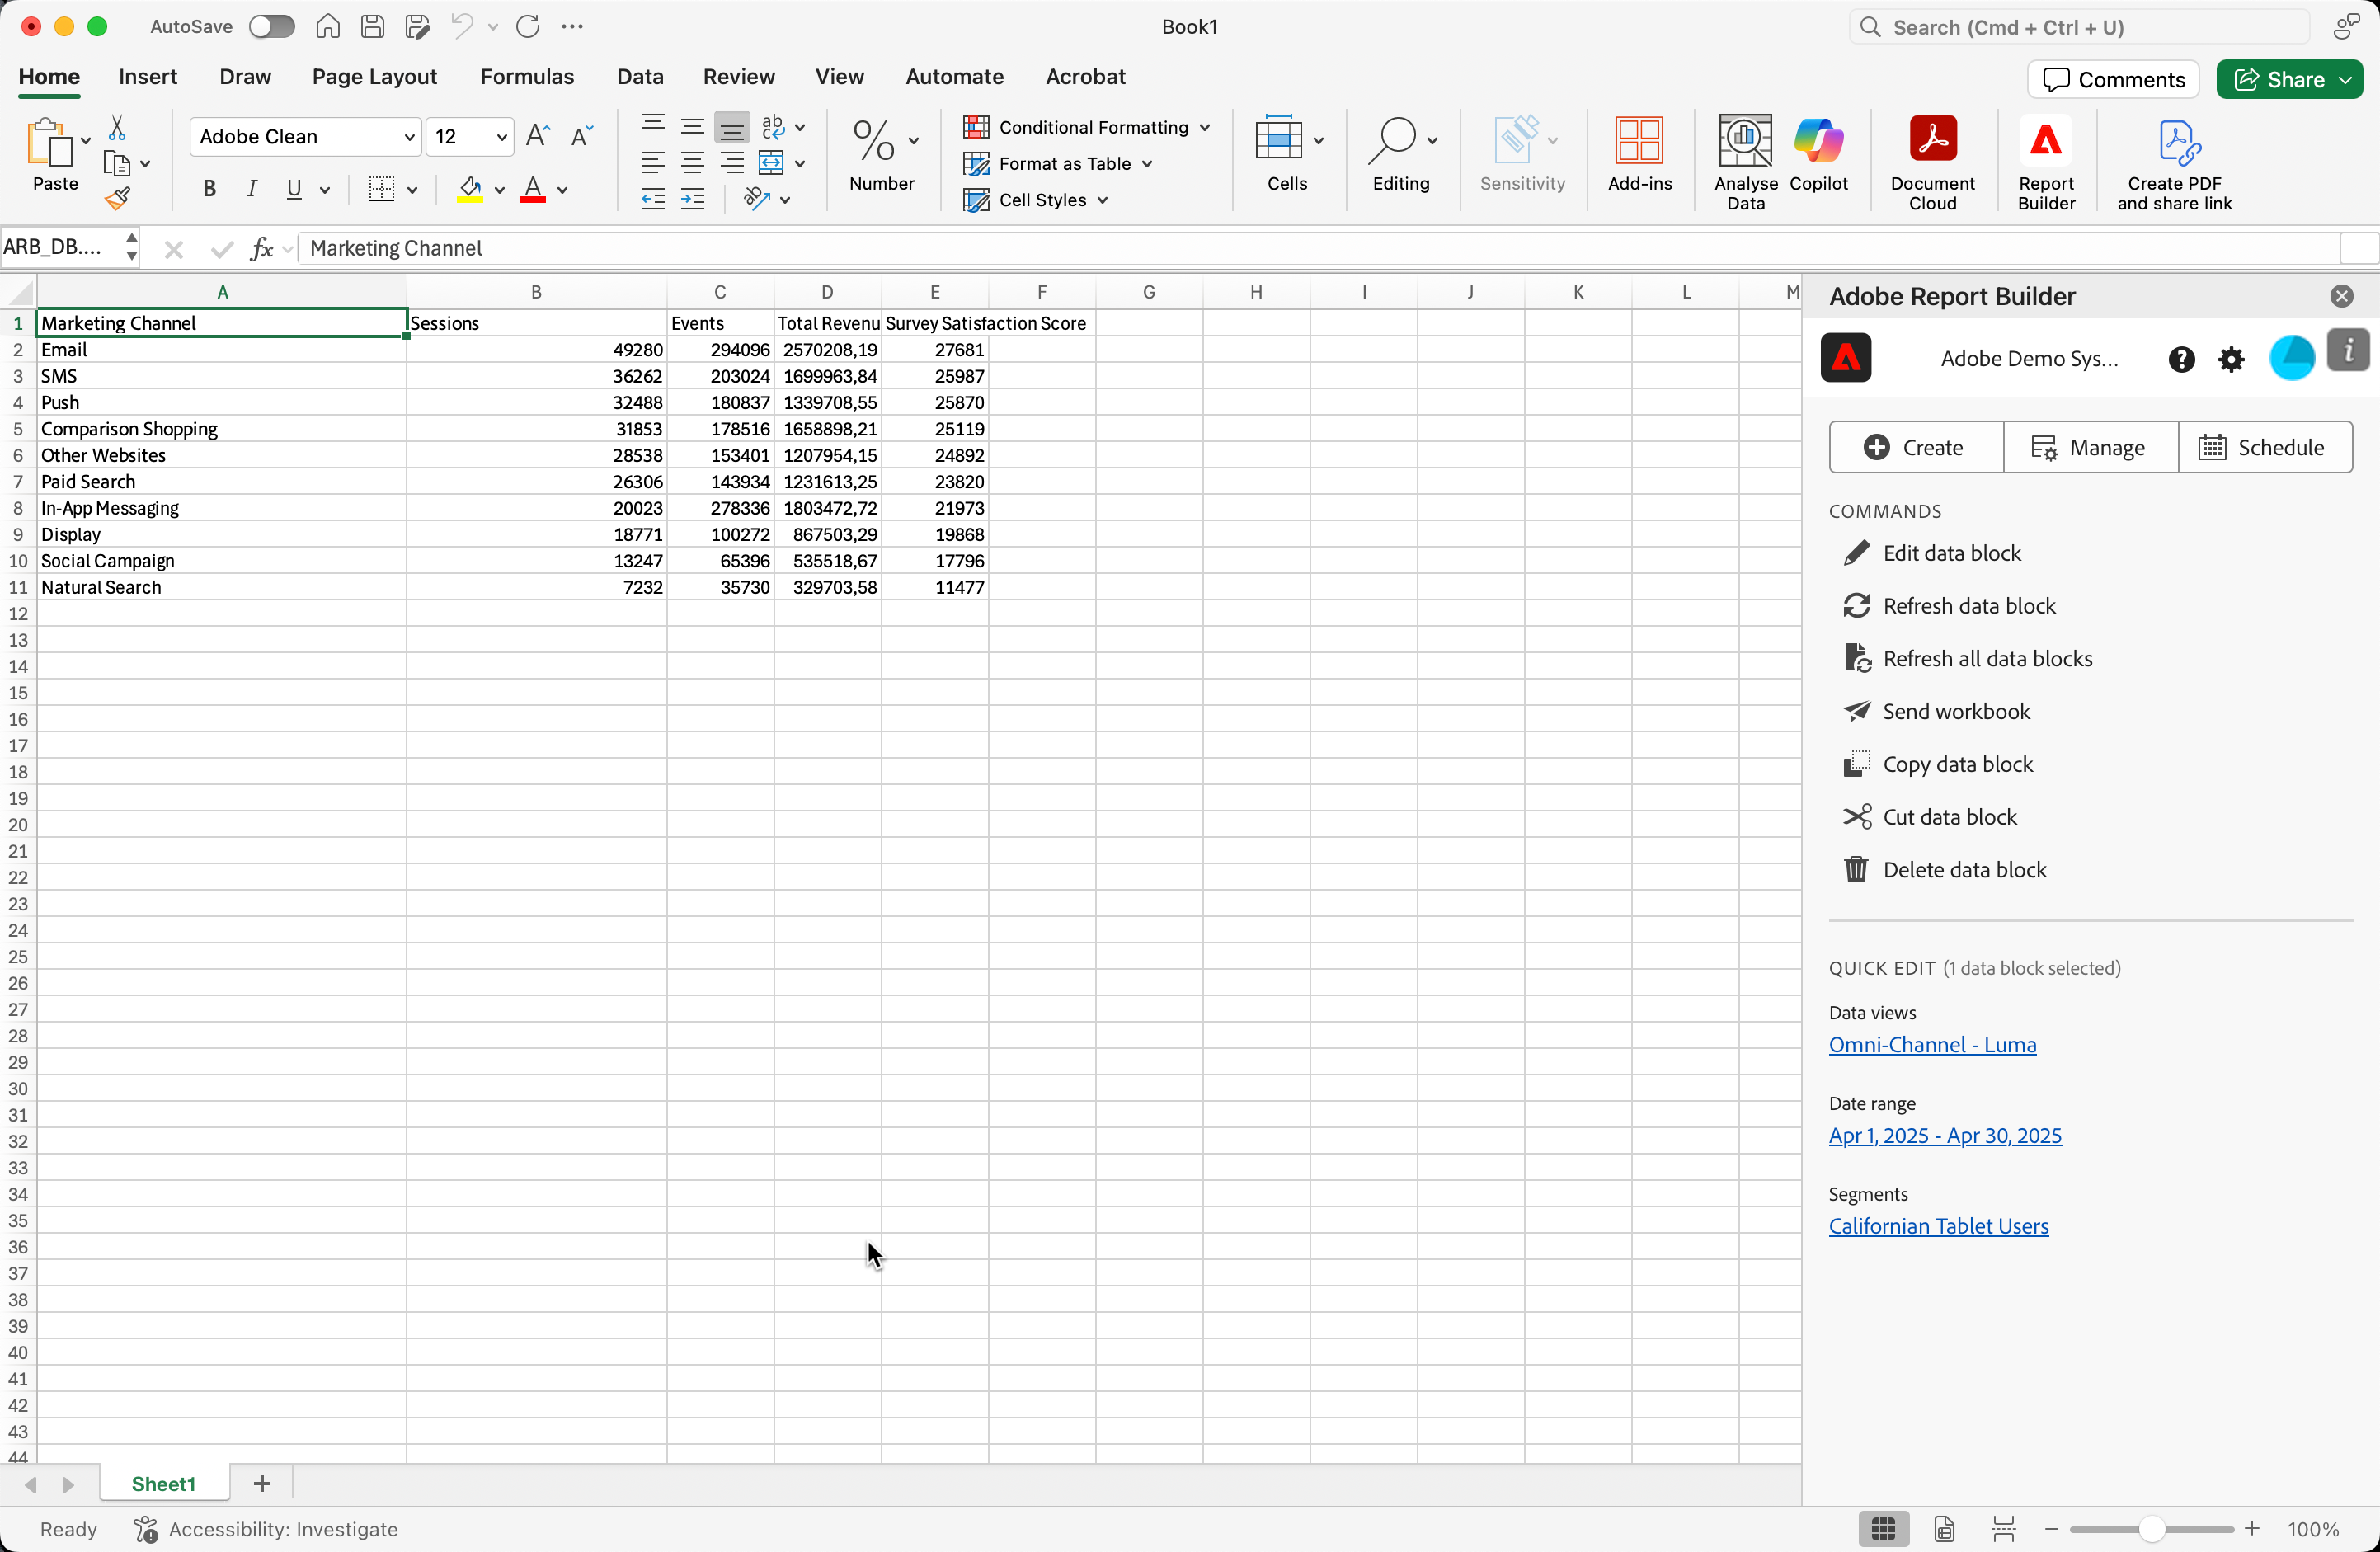Image resolution: width=2380 pixels, height=1552 pixels.
Task: Click the Format Painter brush icon
Action: [x=117, y=199]
